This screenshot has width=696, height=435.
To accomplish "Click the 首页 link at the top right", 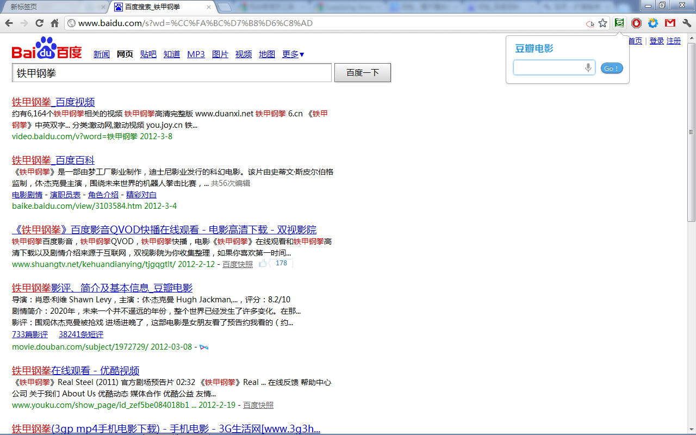I will [635, 41].
